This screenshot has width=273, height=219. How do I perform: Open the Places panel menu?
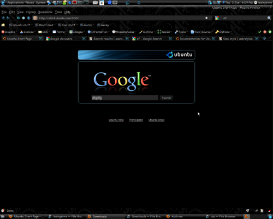pyautogui.click(x=29, y=3)
